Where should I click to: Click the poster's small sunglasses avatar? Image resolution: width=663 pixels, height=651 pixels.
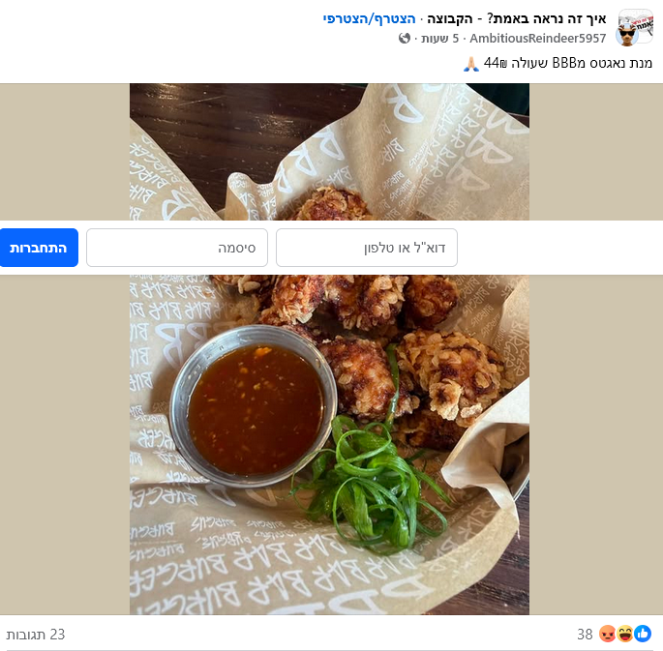point(626,35)
